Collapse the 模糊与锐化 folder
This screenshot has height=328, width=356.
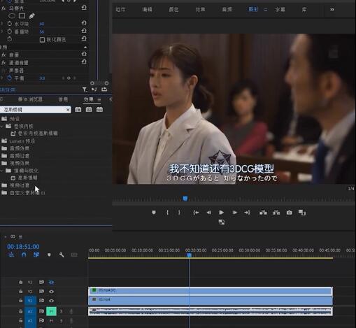(x=2, y=171)
